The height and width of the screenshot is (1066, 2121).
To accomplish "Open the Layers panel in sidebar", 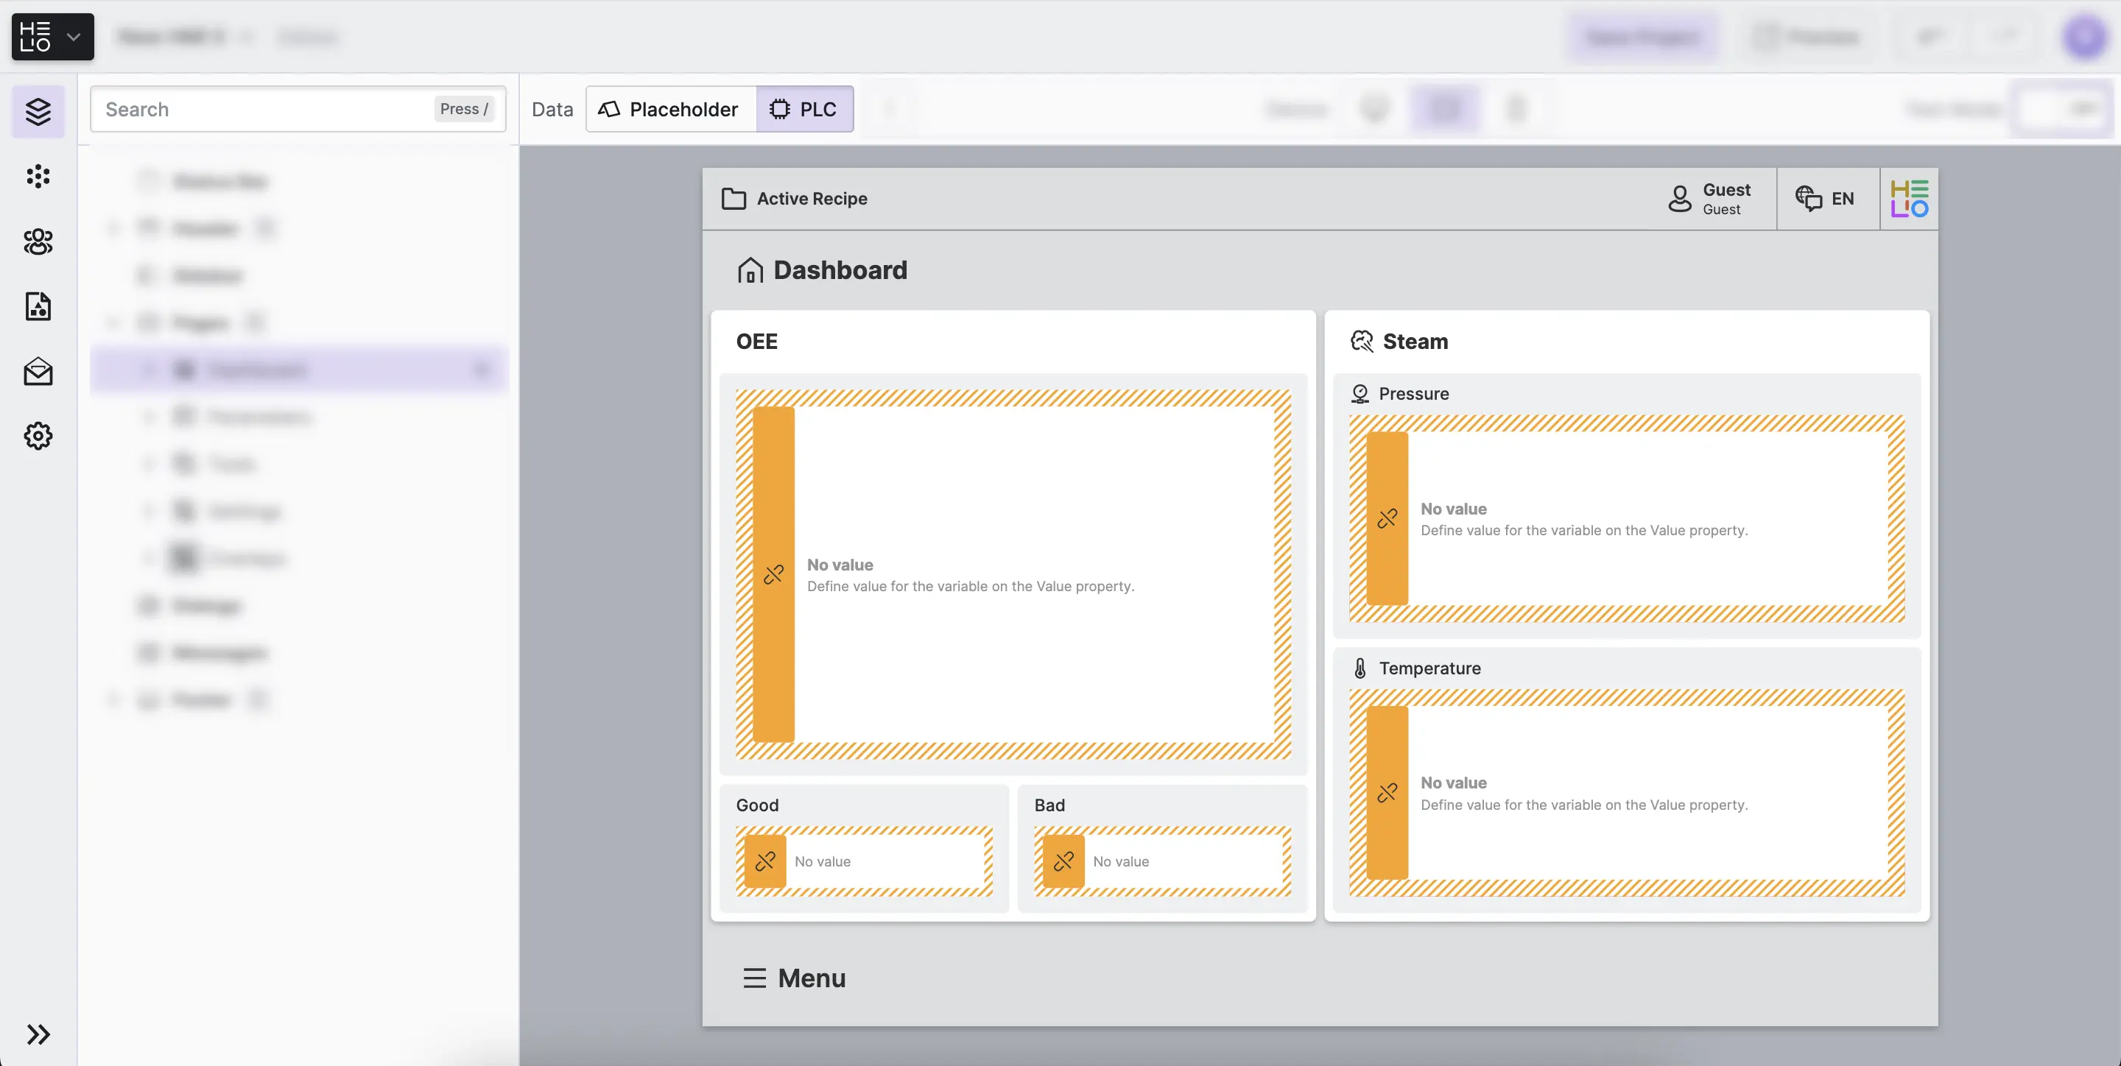I will tap(38, 111).
